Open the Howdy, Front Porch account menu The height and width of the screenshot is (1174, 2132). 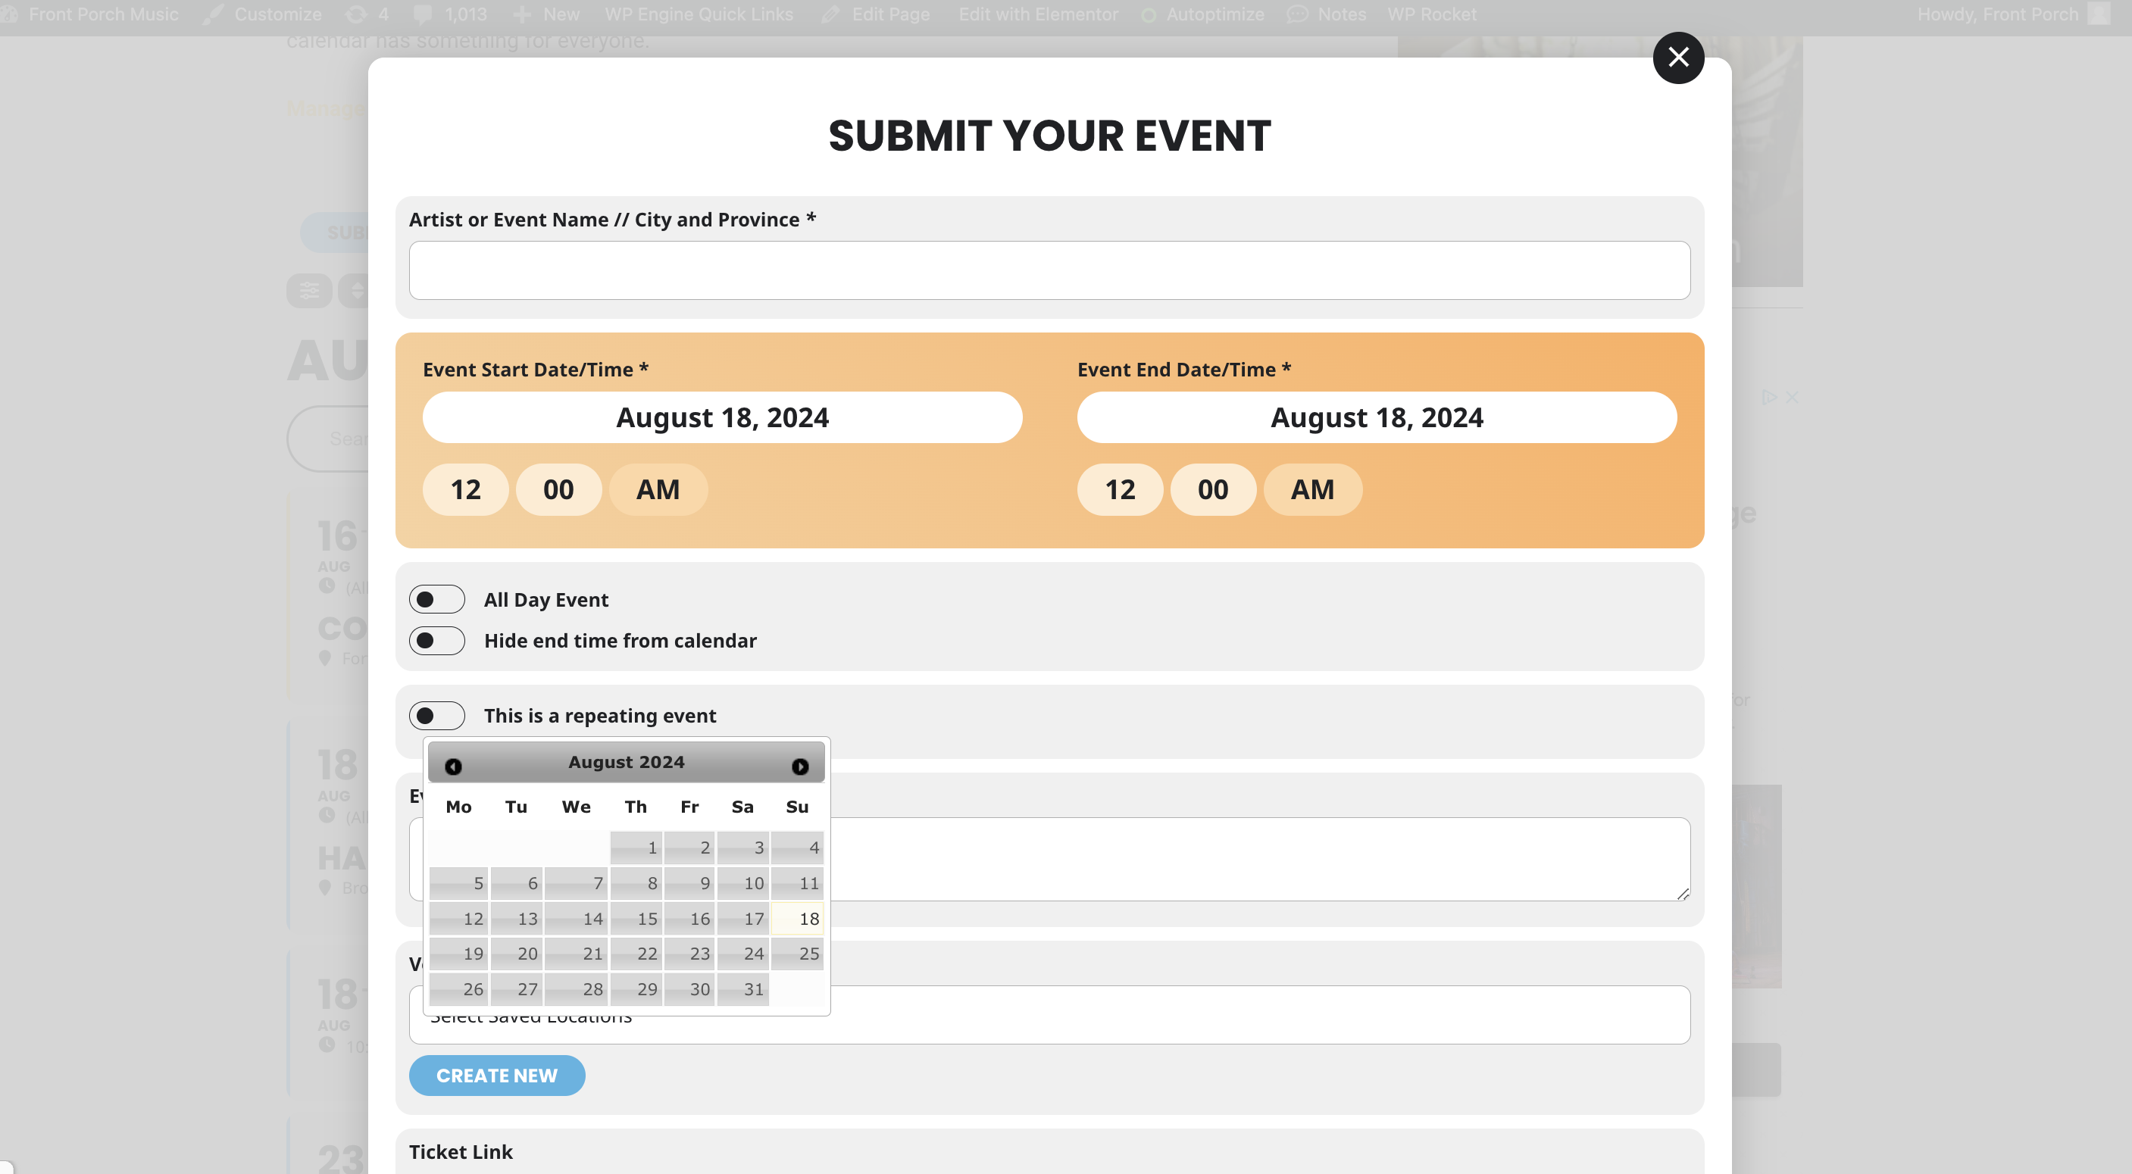(2012, 14)
